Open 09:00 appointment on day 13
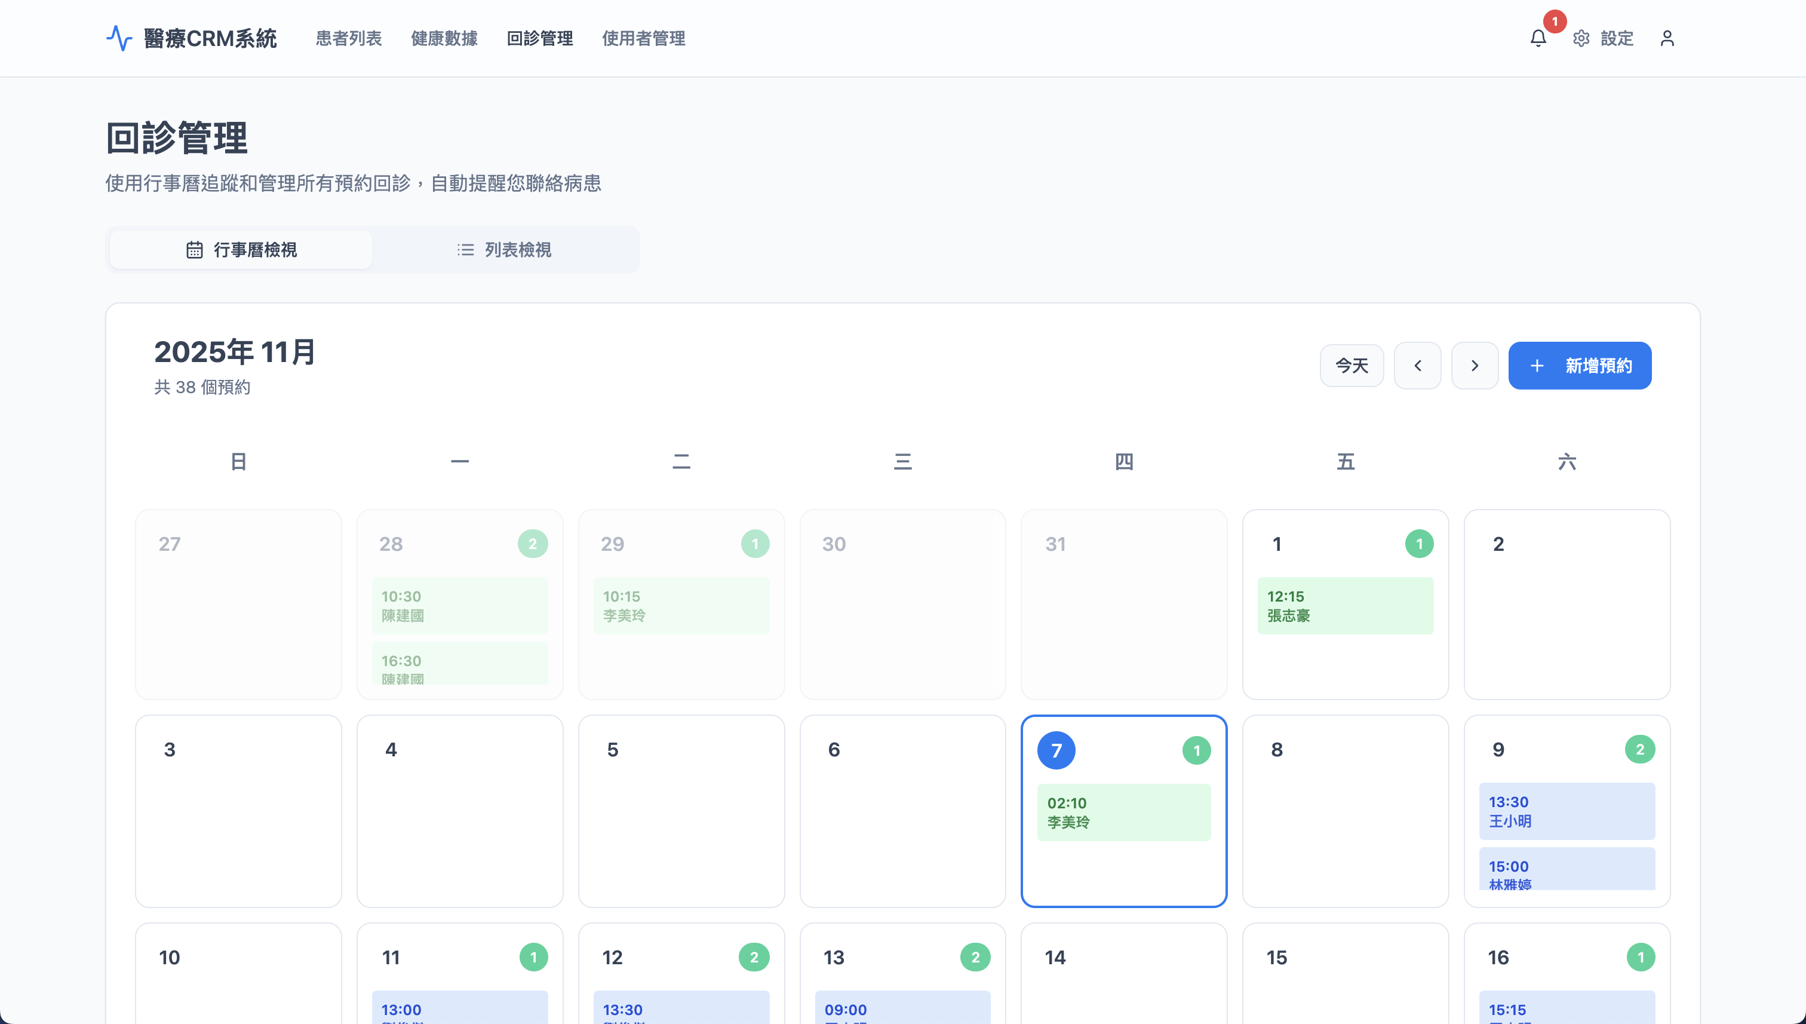 pos(902,1007)
